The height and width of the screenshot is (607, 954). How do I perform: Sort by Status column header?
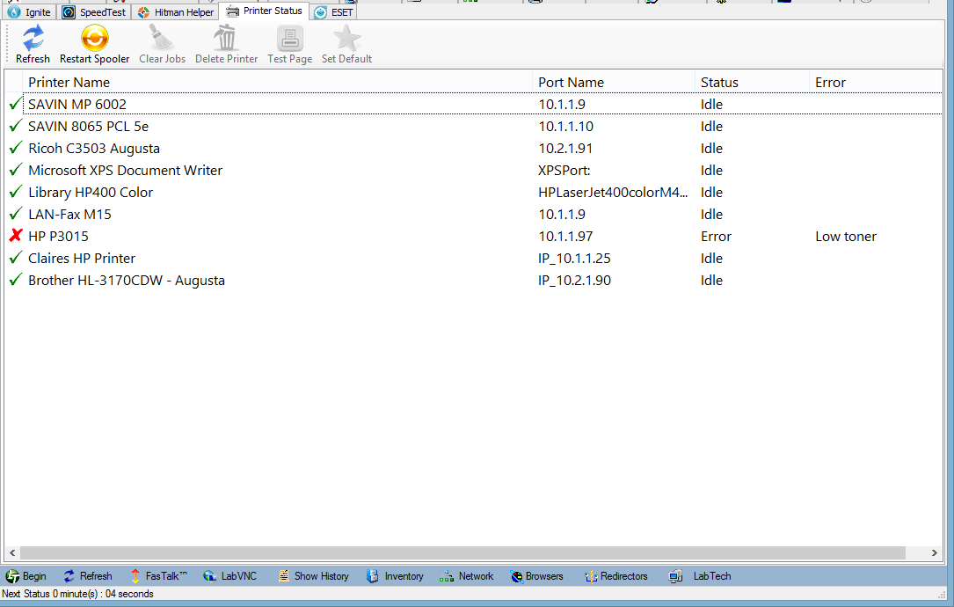pos(752,82)
